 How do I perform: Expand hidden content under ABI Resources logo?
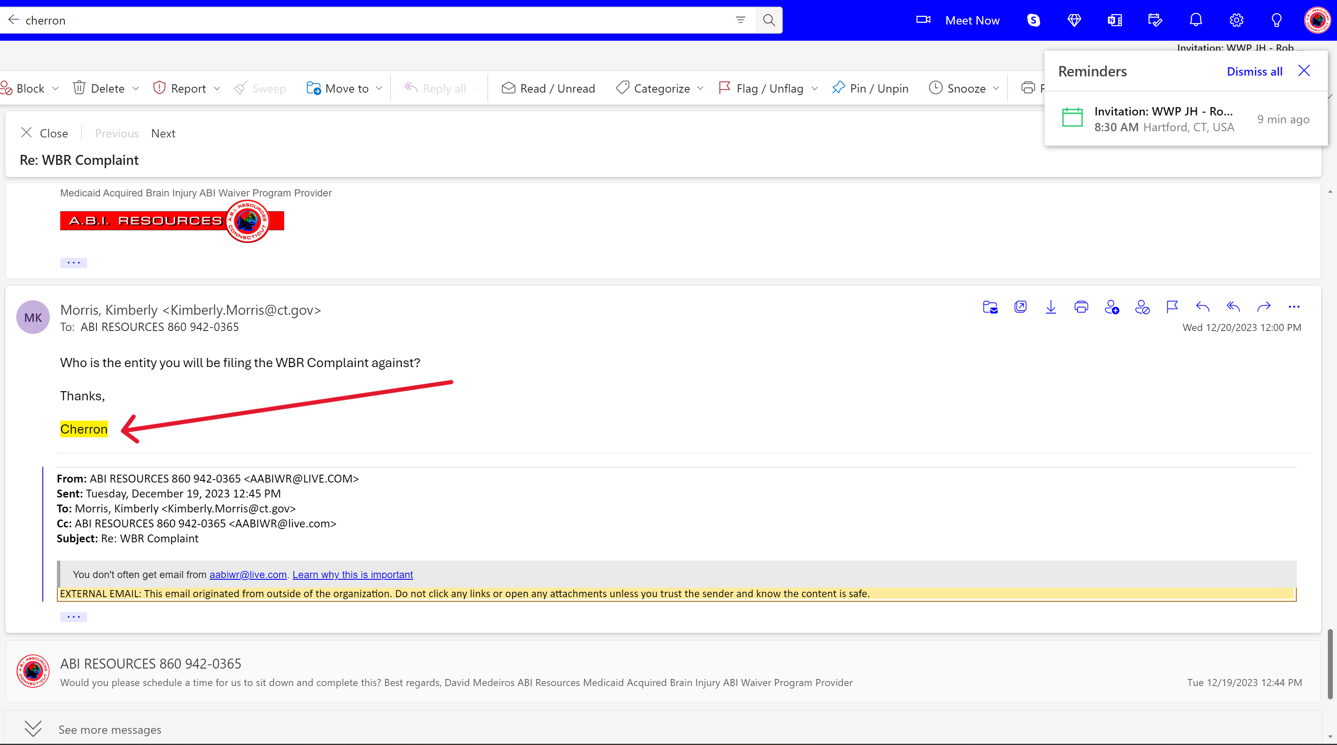point(73,262)
